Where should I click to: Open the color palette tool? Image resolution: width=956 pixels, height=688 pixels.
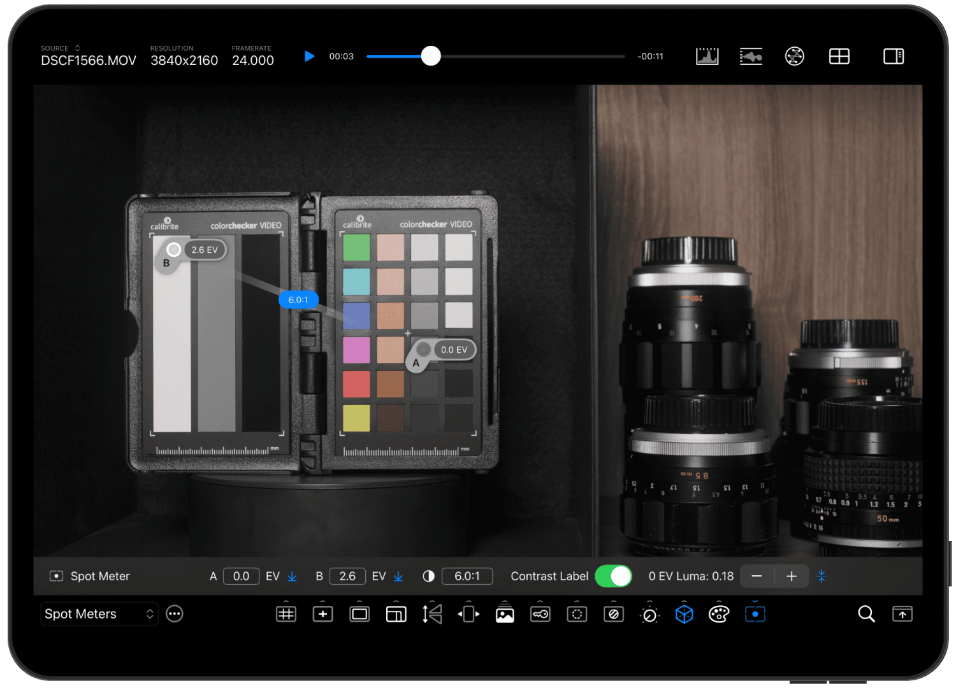pyautogui.click(x=718, y=614)
